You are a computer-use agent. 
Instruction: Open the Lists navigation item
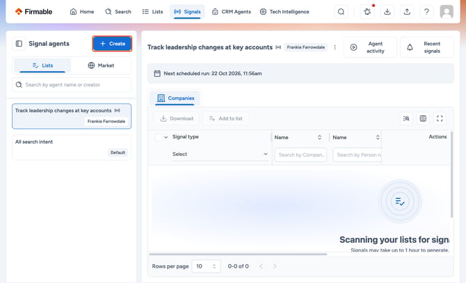tap(153, 12)
